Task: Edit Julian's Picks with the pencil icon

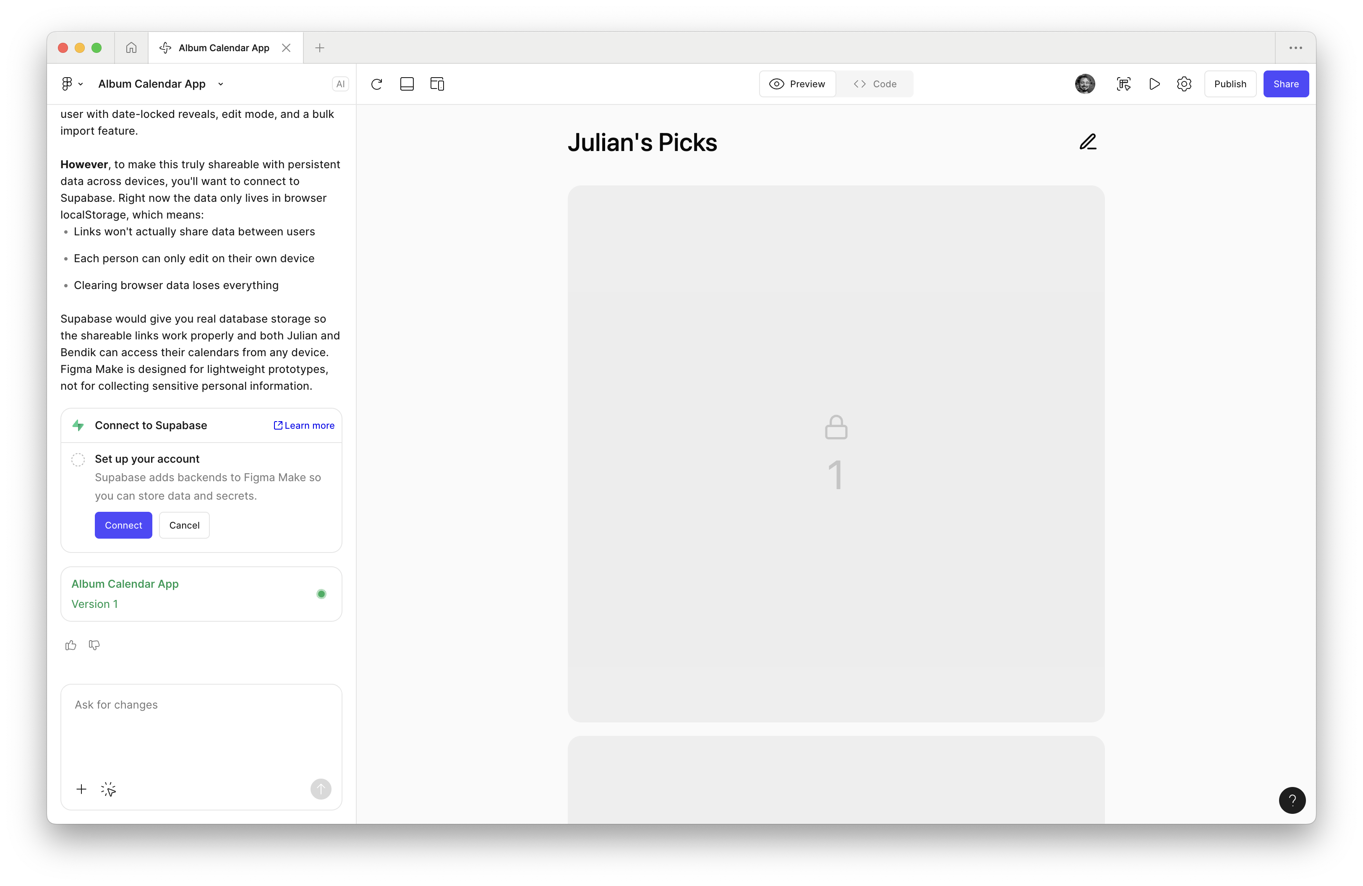Action: [x=1088, y=142]
